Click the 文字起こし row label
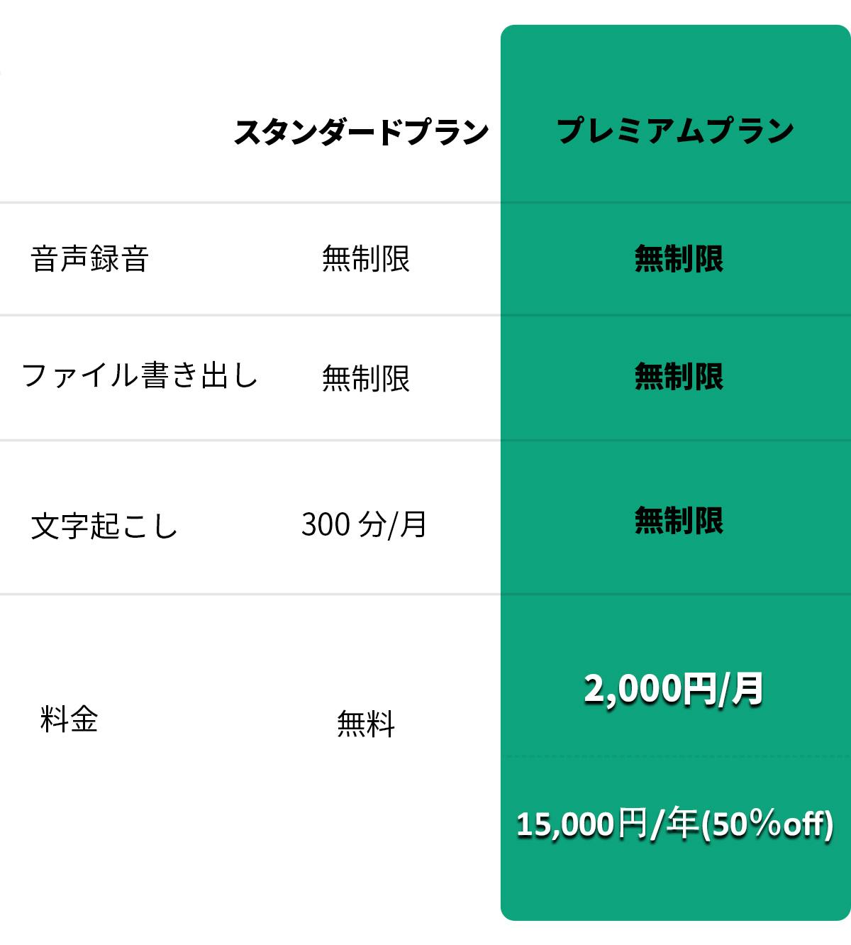The height and width of the screenshot is (945, 851). tap(104, 526)
